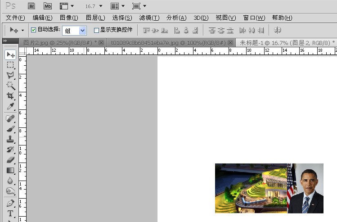Click the distribute left edges icon
The width and height of the screenshot is (337, 222).
point(243,30)
